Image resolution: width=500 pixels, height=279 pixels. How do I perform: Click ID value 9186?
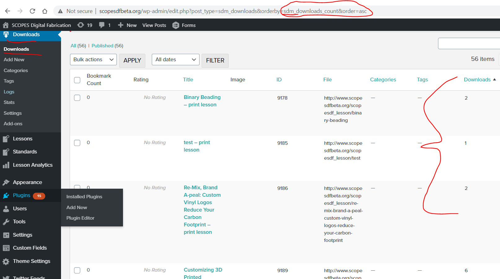point(283,188)
